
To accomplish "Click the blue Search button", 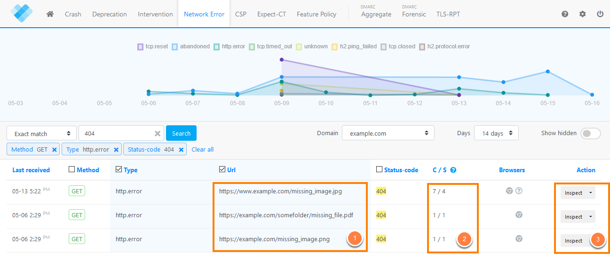I will (x=181, y=133).
